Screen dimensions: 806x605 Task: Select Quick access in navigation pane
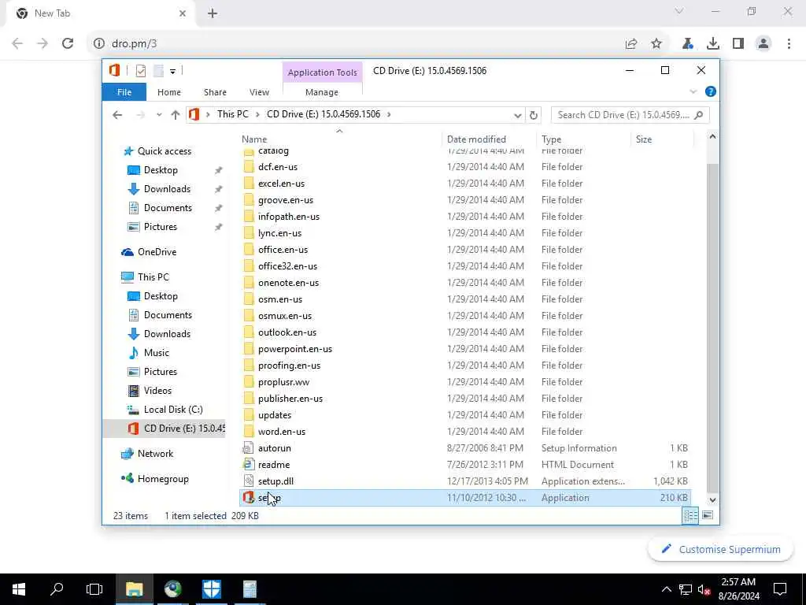click(x=165, y=150)
